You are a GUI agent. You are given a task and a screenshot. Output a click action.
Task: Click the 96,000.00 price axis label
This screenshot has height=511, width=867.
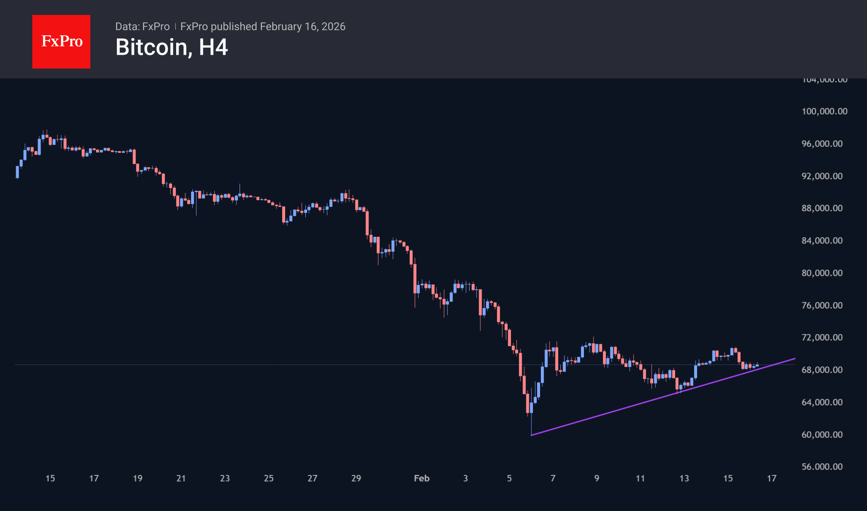822,144
